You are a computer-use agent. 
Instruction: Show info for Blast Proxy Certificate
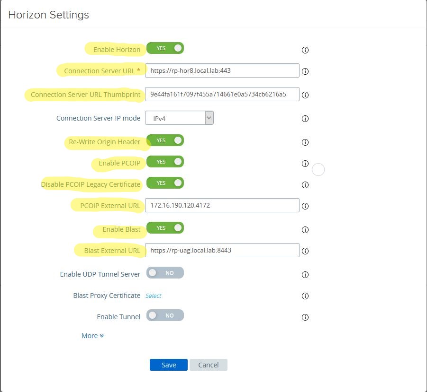tap(305, 296)
